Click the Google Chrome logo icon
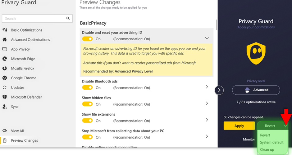Image resolution: width=292 pixels, height=155 pixels. (x=5, y=78)
